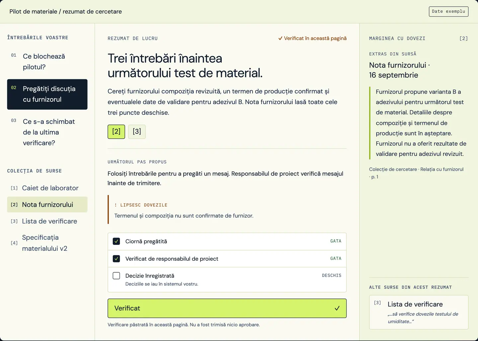Image resolution: width=478 pixels, height=341 pixels.
Task: Click the LIPSESC DOVEZILE warning heading
Action: (141, 205)
